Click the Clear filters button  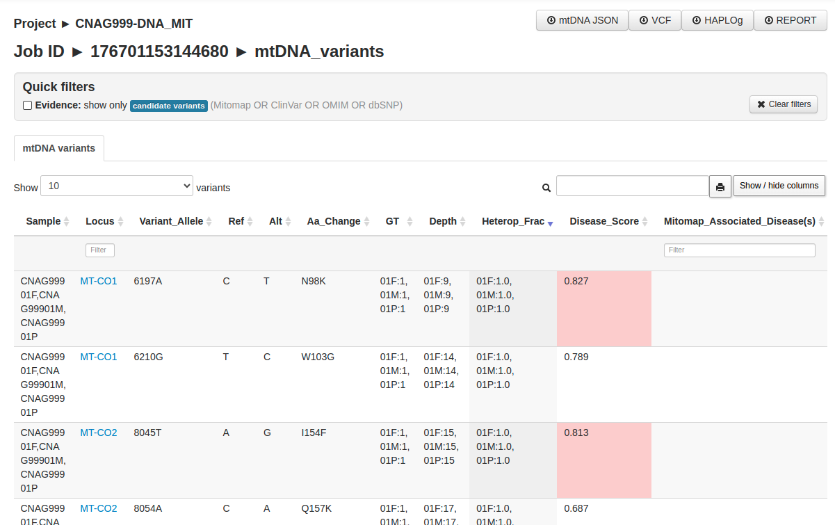[783, 104]
